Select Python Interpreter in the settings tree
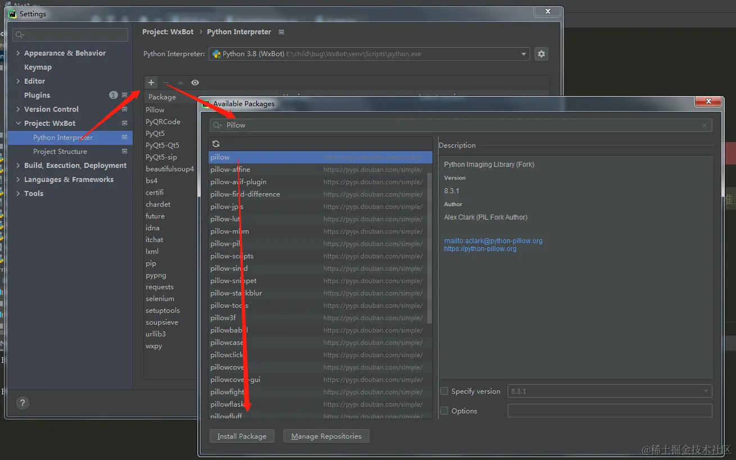This screenshot has width=736, height=460. pyautogui.click(x=70, y=138)
